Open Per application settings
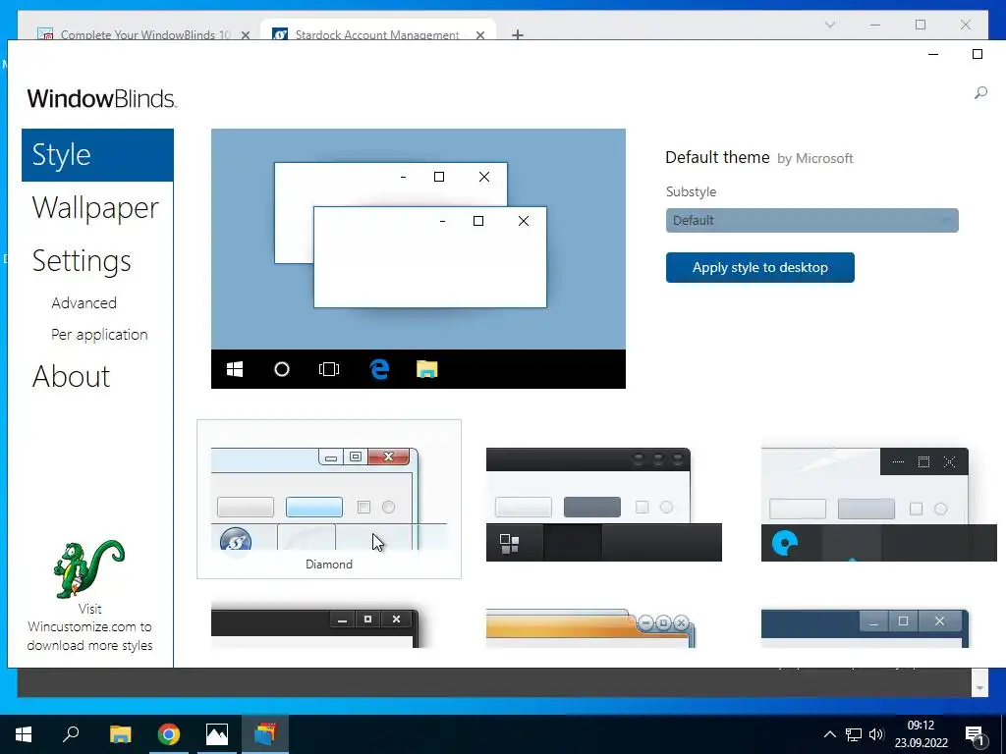 click(x=99, y=334)
